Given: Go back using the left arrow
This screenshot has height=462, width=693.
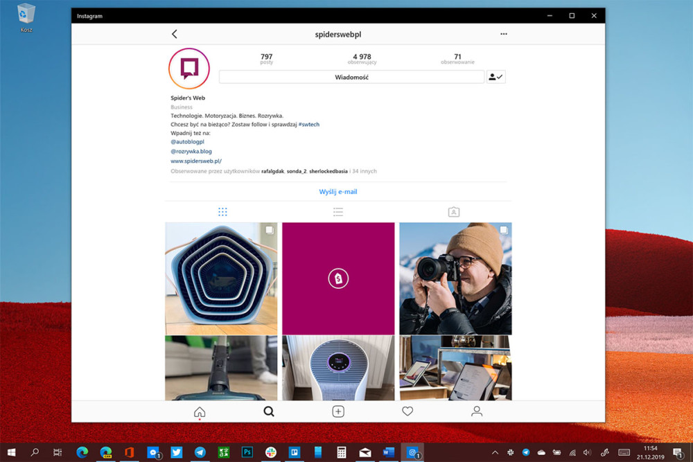Looking at the screenshot, I should (x=175, y=34).
